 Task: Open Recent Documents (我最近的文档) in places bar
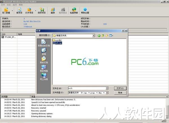coord(44,43)
